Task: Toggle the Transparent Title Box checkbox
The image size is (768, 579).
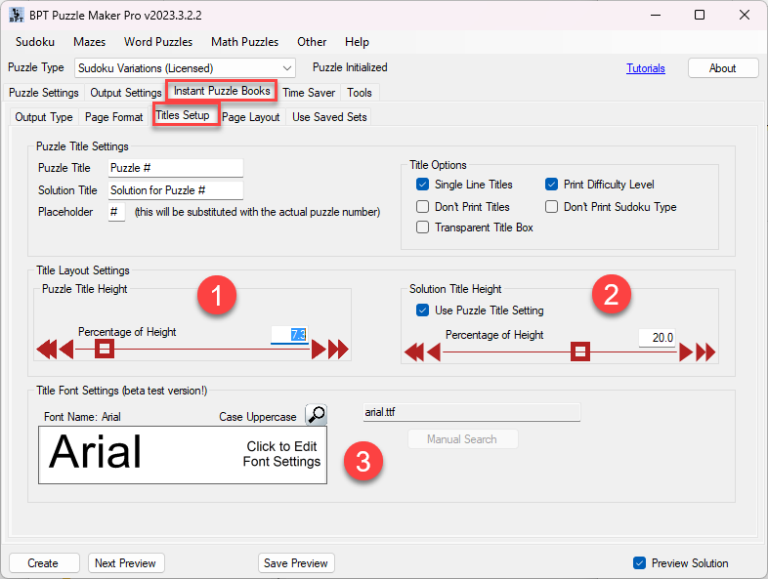Action: tap(422, 227)
